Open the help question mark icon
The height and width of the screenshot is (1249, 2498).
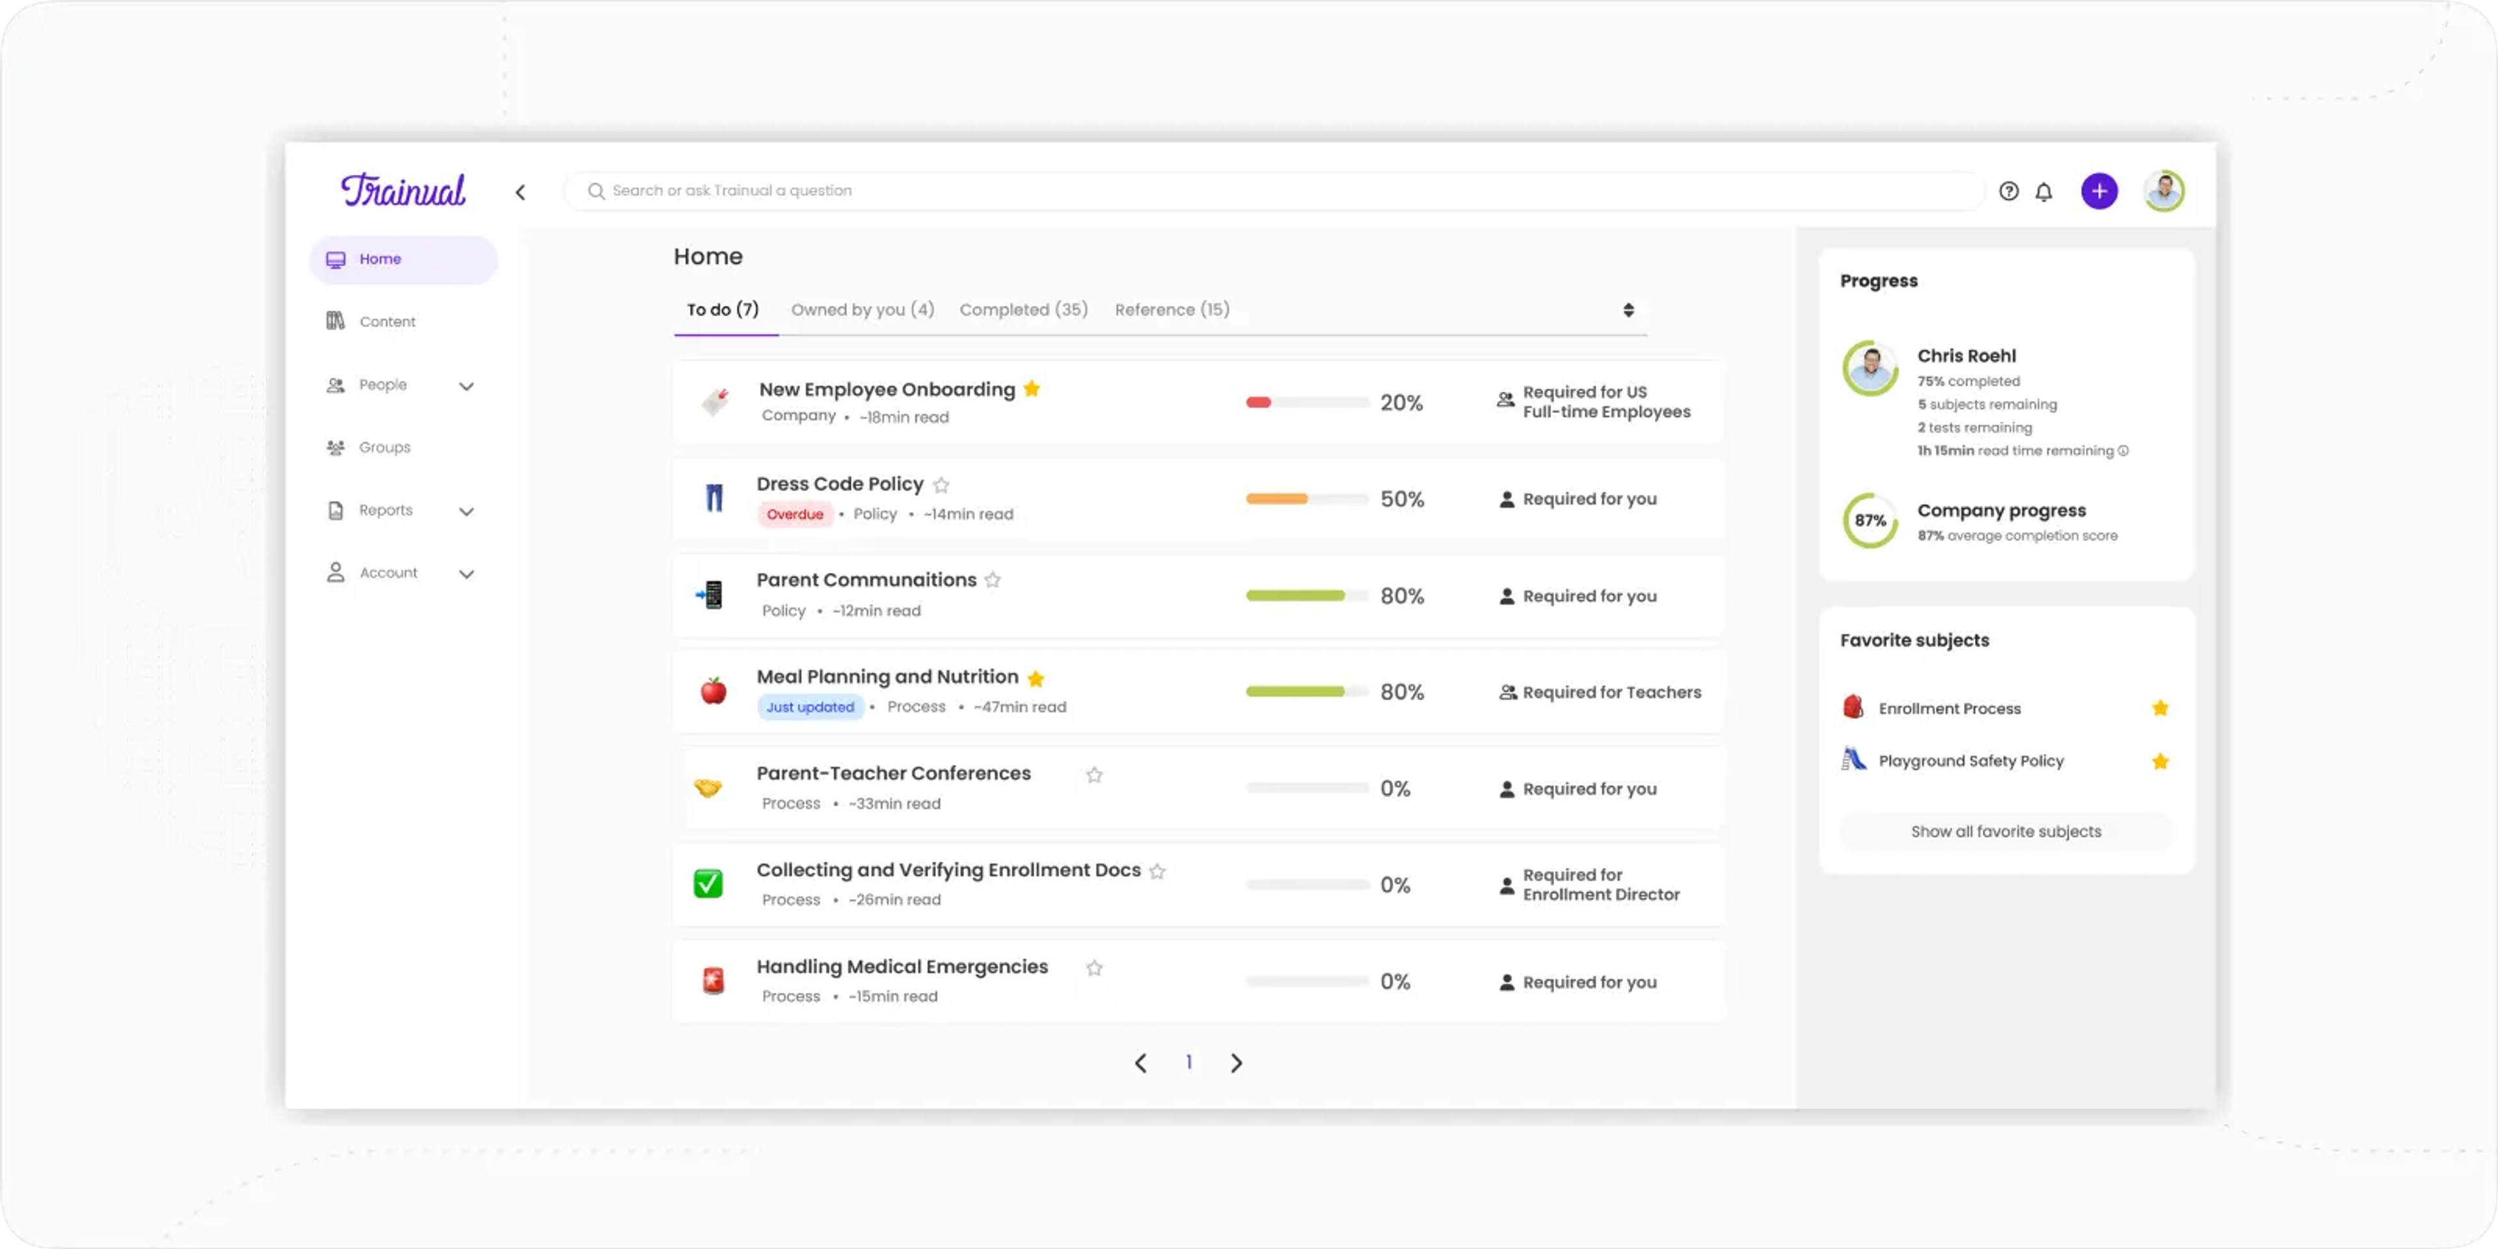coord(2008,191)
